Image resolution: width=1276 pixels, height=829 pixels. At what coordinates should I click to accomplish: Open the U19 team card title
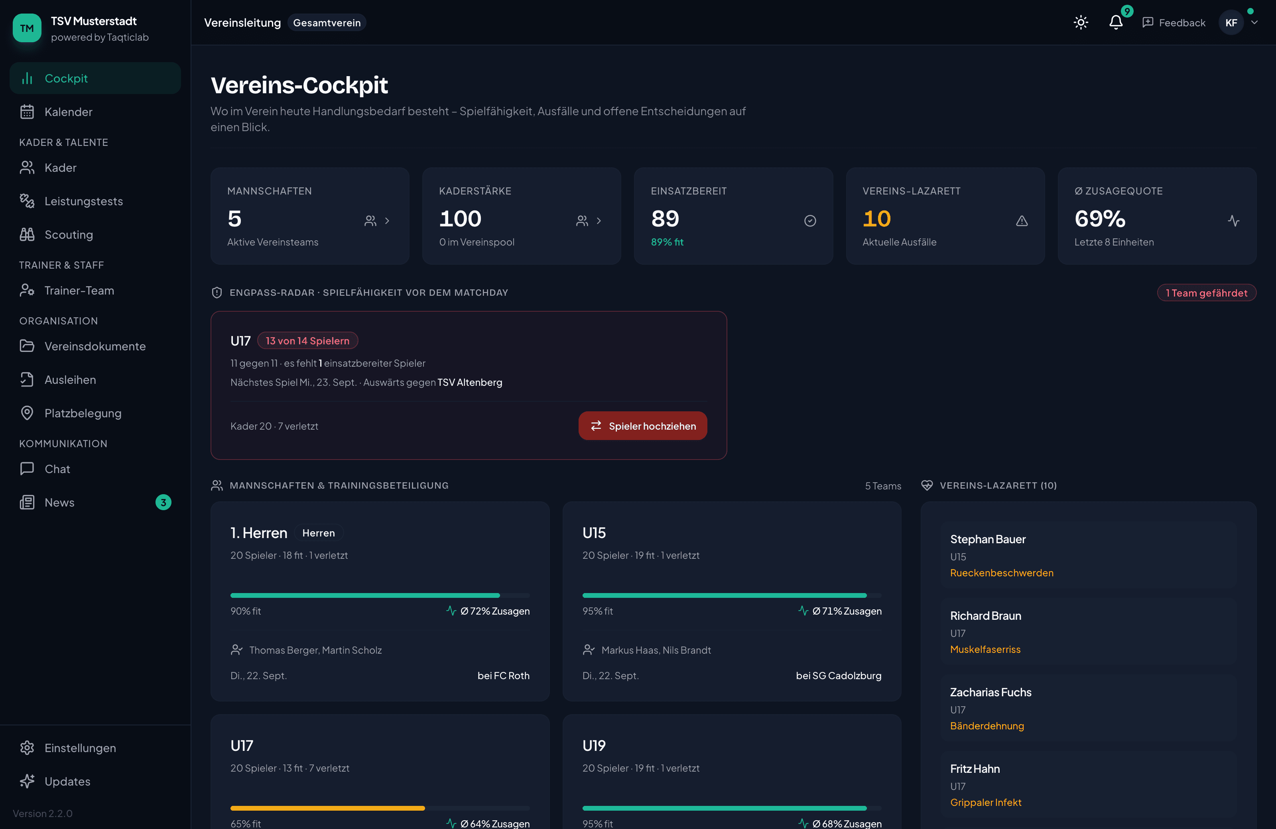click(x=594, y=746)
